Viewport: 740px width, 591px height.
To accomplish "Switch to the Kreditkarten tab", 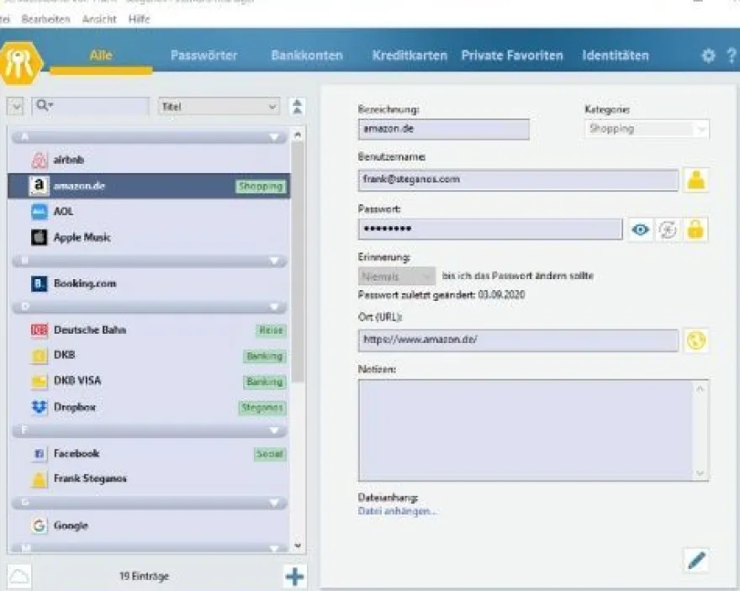I will click(410, 55).
